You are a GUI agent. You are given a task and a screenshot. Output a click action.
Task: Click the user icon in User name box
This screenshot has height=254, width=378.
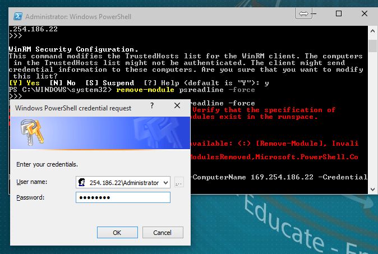(82, 182)
